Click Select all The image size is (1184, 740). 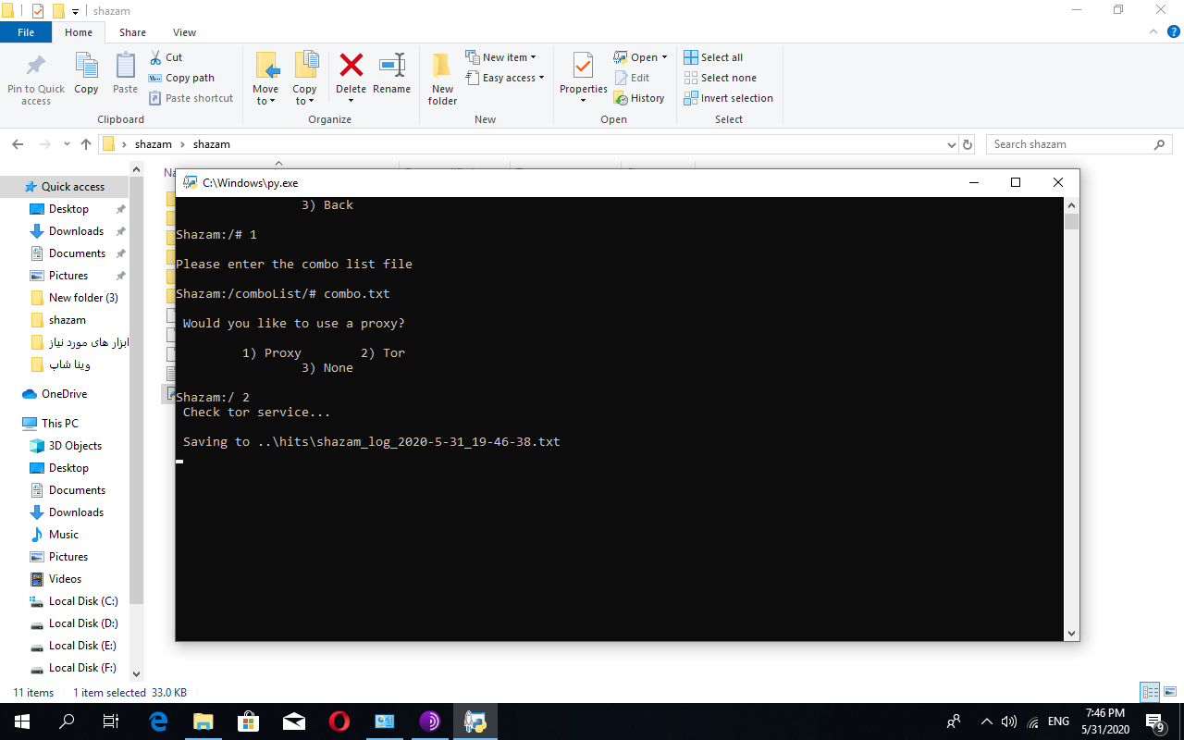[713, 57]
